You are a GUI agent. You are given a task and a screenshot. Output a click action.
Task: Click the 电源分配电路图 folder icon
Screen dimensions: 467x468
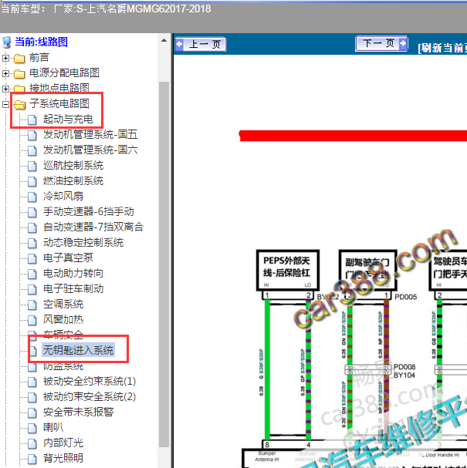19,73
